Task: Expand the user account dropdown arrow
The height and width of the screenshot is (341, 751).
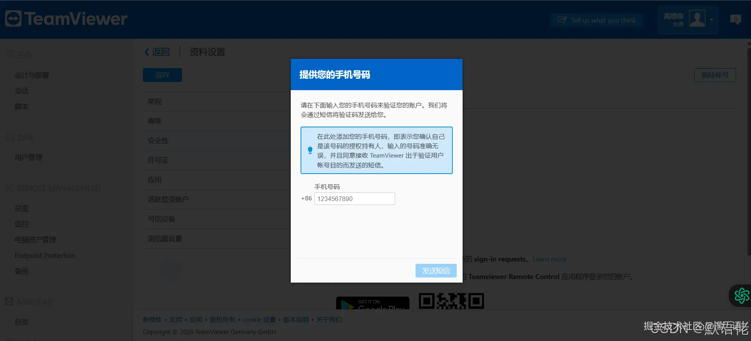Action: tap(711, 20)
